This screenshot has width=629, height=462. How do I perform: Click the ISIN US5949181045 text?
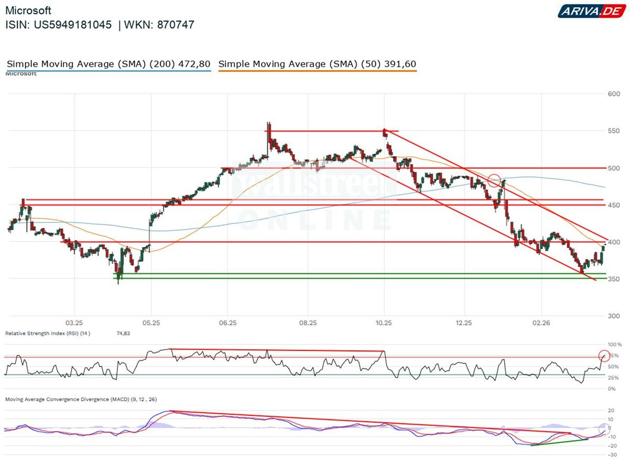click(x=59, y=25)
